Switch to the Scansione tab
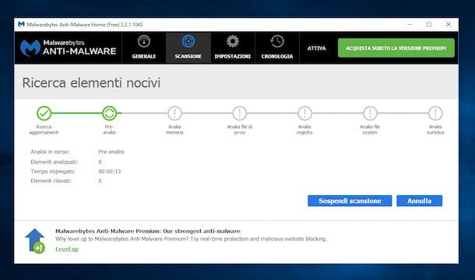 188,47
